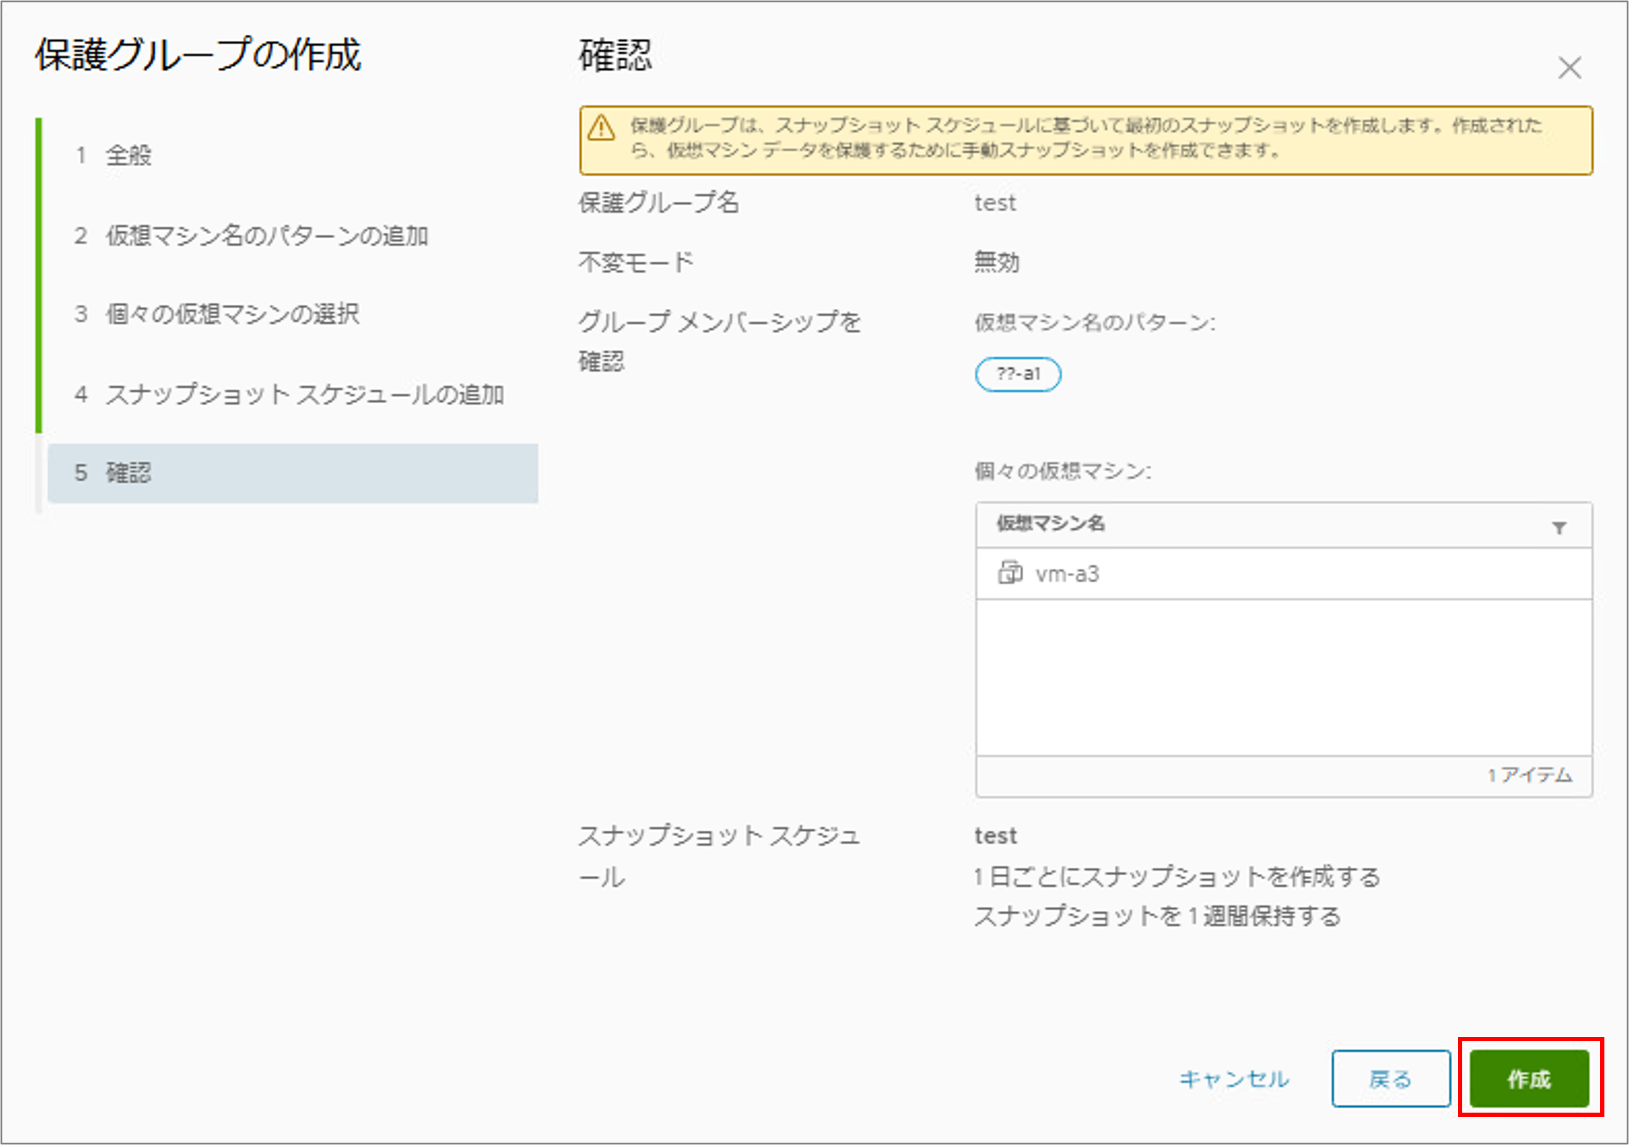1629x1145 pixels.
Task: Go to step 4 スナップショット スケジュールの追加
Action: pos(288,395)
